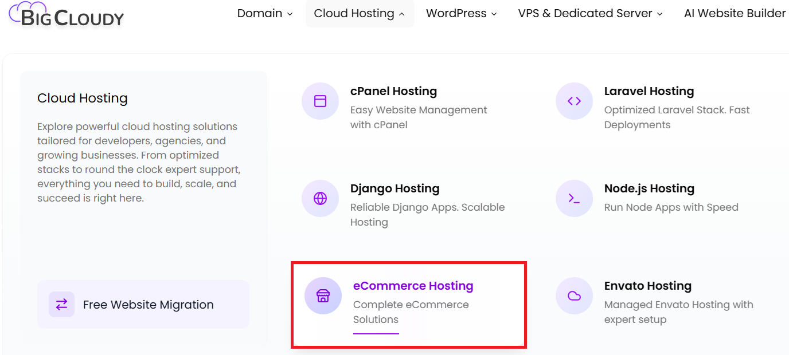
Task: Click 'Managed Envato Hosting with expert setup'
Action: coord(679,312)
